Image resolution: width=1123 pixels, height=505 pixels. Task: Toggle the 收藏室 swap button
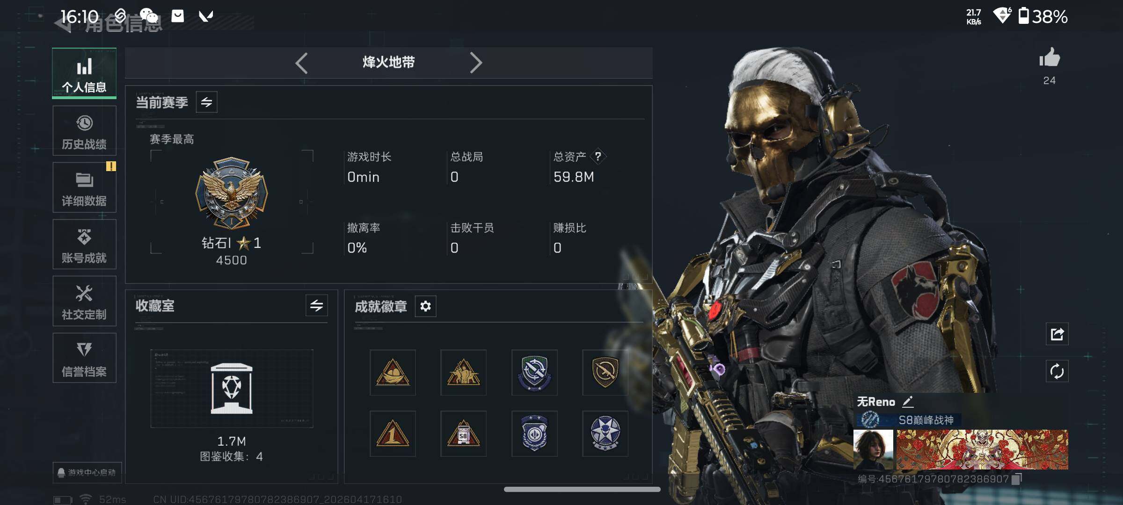(317, 306)
